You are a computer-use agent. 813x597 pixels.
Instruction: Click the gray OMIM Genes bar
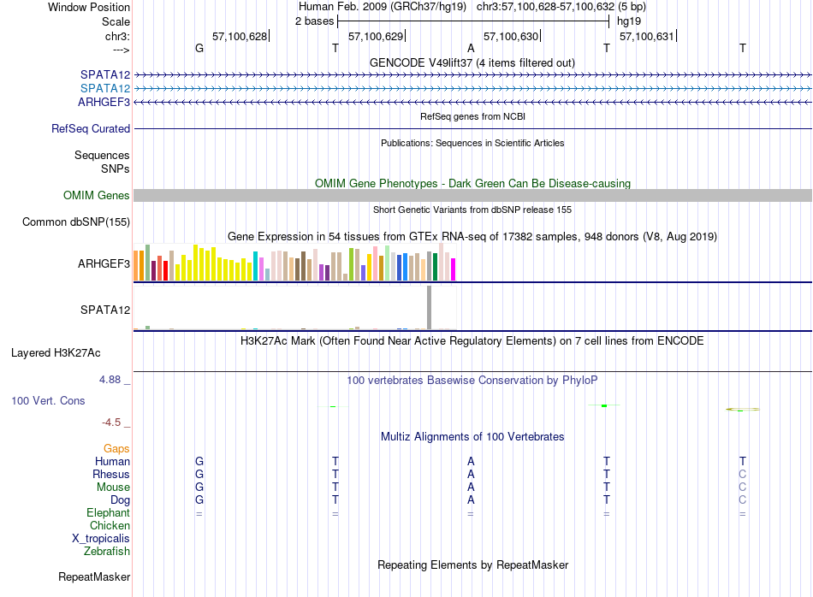(x=473, y=195)
